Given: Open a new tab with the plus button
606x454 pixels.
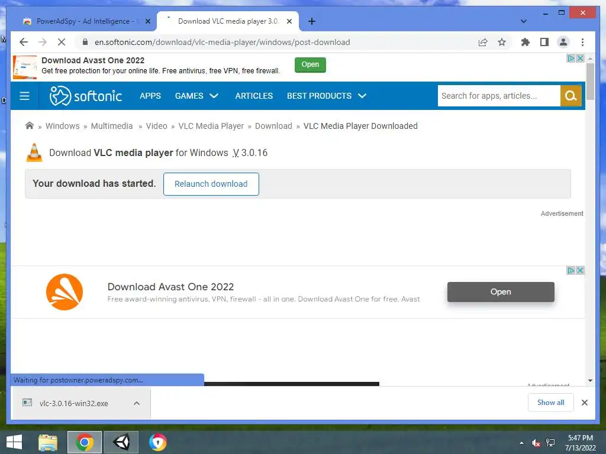Looking at the screenshot, I should [312, 21].
